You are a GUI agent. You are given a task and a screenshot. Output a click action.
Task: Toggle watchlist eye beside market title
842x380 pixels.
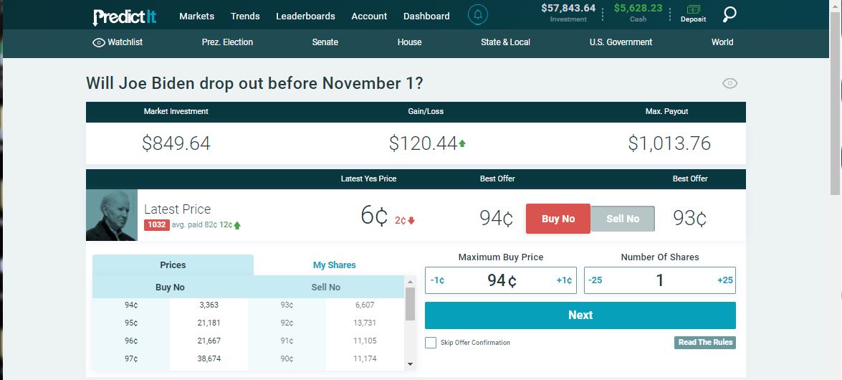729,83
